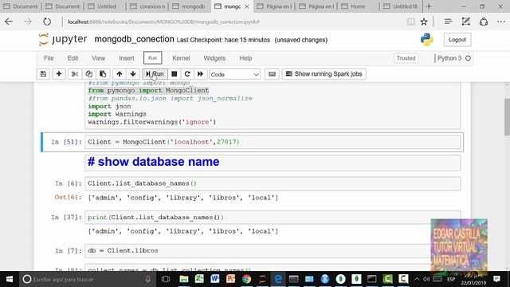The width and height of the screenshot is (510, 287).
Task: Open File Explorer from the taskbar
Action: coord(184,279)
